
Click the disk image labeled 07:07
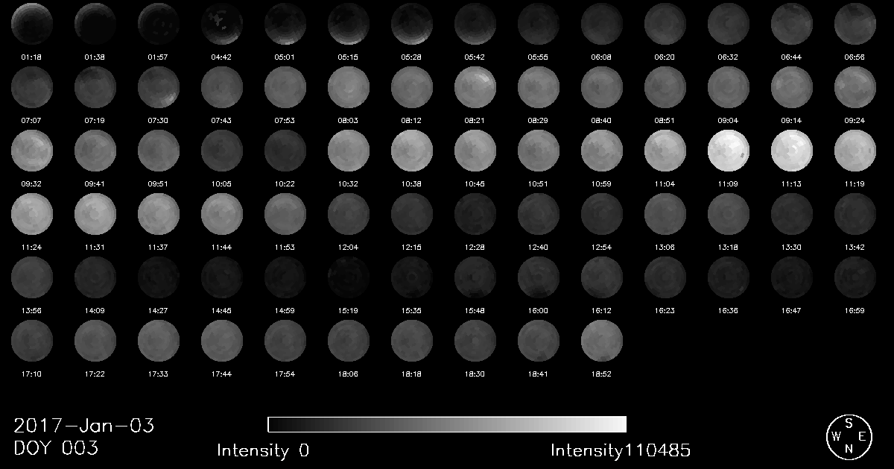point(31,87)
